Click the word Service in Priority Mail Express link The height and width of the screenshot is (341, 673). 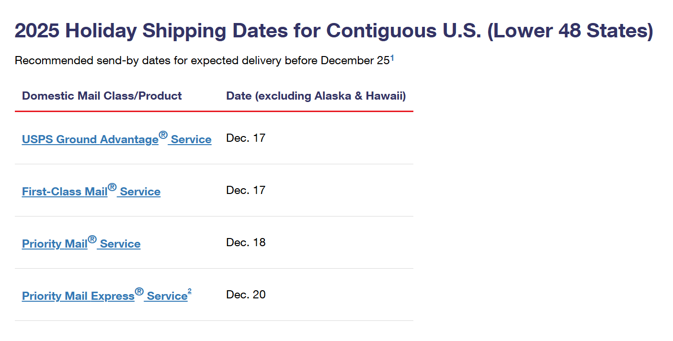[167, 296]
